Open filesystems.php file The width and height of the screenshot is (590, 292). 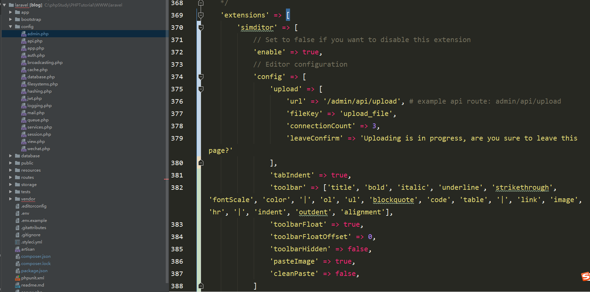tap(42, 84)
